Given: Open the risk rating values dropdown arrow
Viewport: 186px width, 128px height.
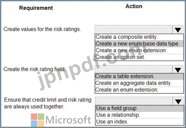Looking at the screenshot, I should coord(177,30).
